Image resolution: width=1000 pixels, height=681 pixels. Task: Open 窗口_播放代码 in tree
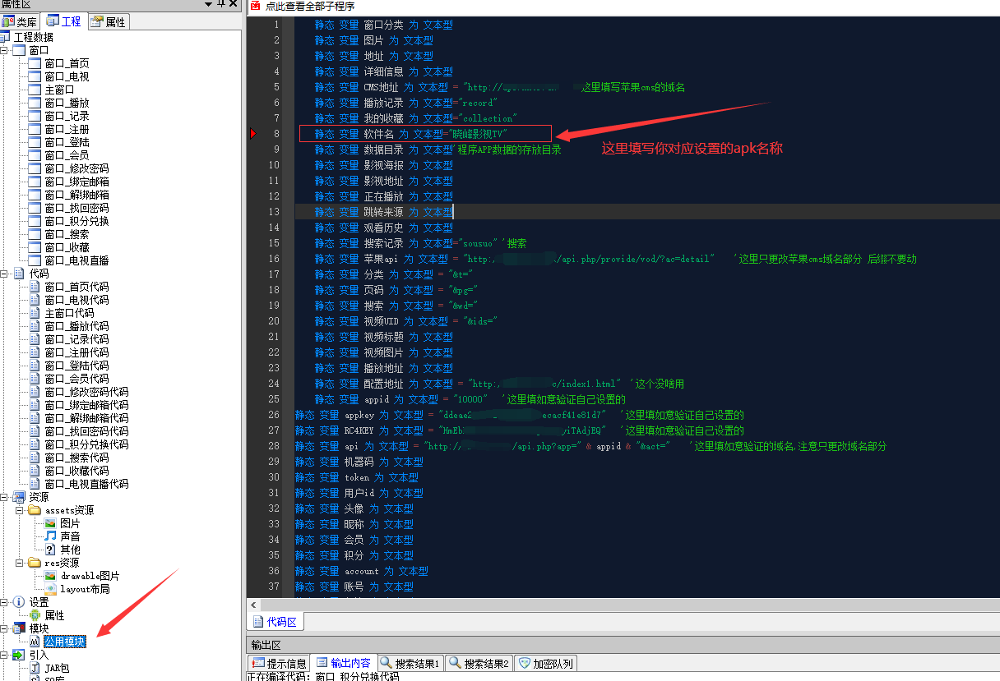click(76, 326)
